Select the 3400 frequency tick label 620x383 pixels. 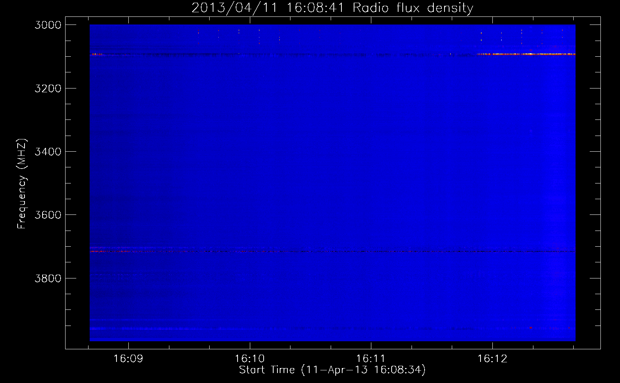48,152
